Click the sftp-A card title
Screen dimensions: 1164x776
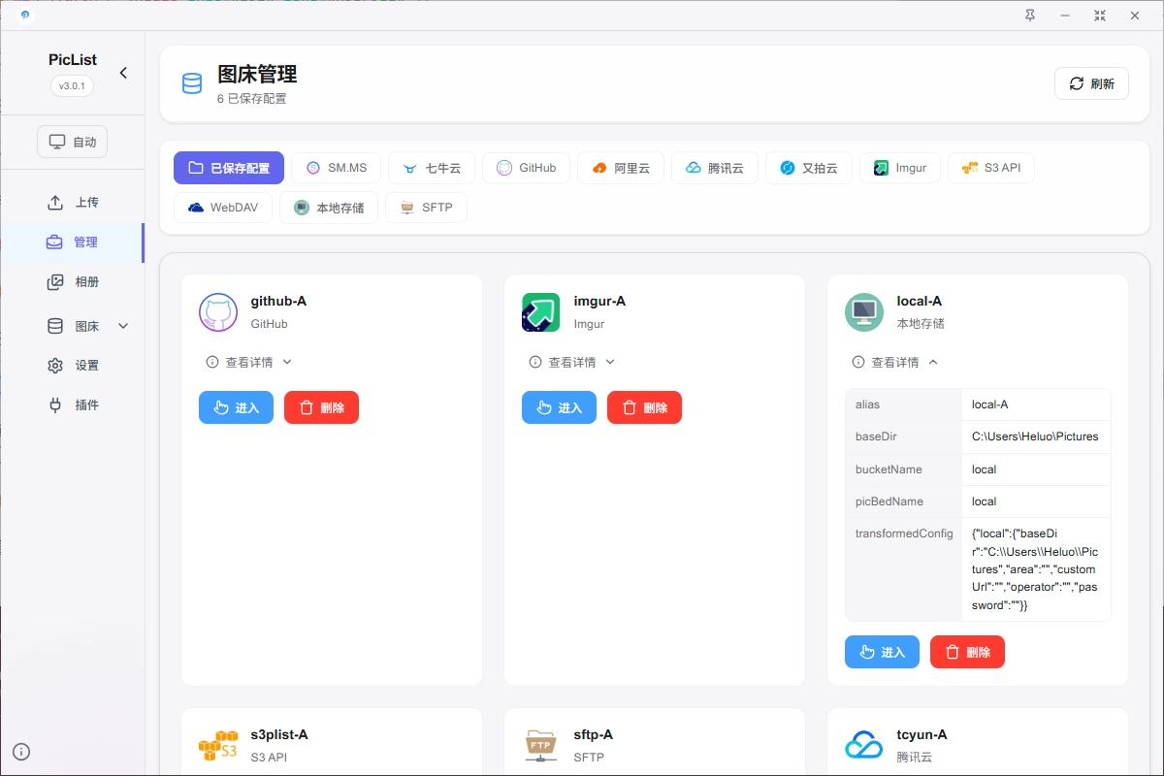tap(593, 735)
